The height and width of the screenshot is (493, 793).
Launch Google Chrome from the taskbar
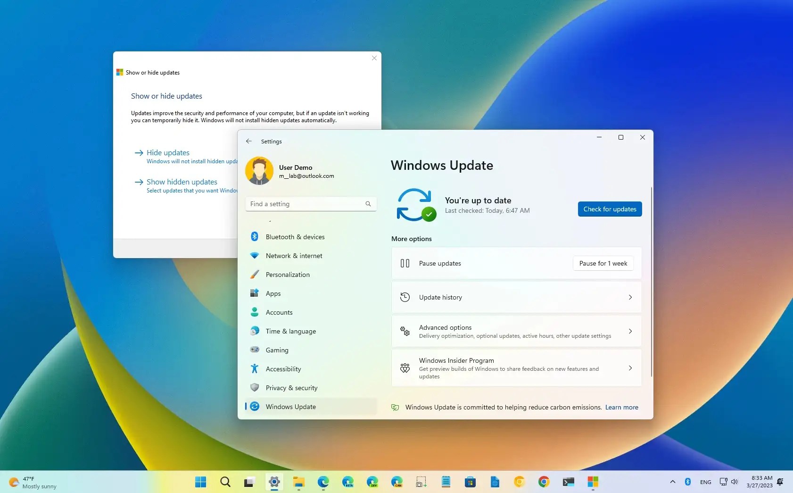[544, 482]
